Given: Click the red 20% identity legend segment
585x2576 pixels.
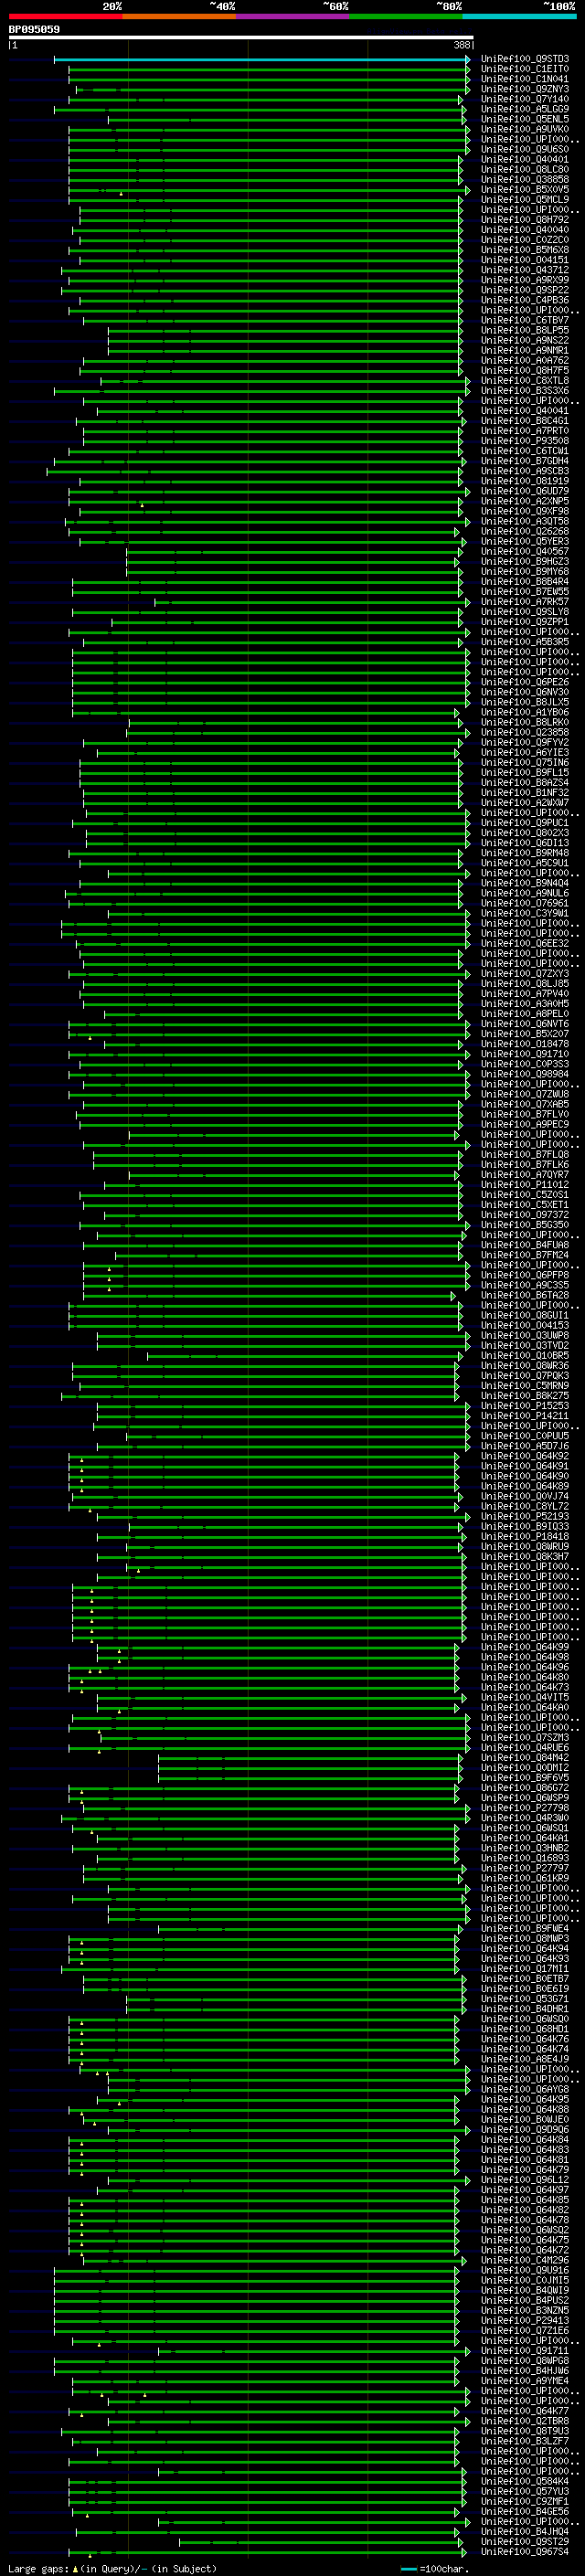Looking at the screenshot, I should point(65,16).
